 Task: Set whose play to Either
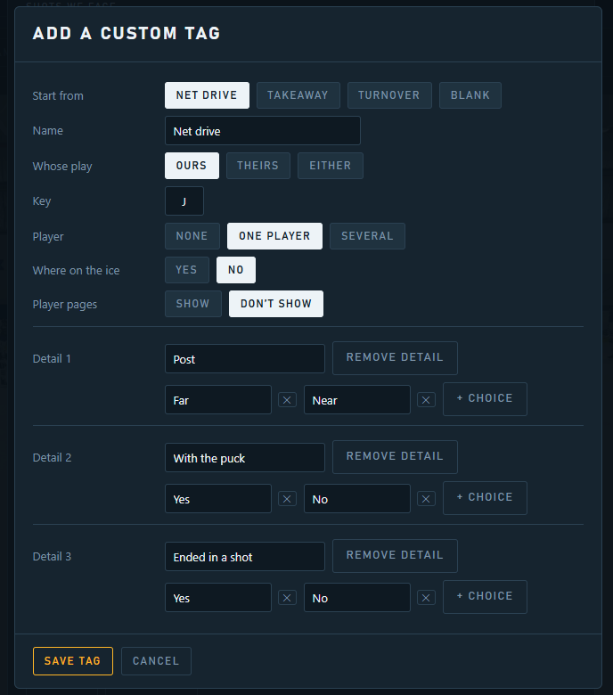(x=331, y=166)
